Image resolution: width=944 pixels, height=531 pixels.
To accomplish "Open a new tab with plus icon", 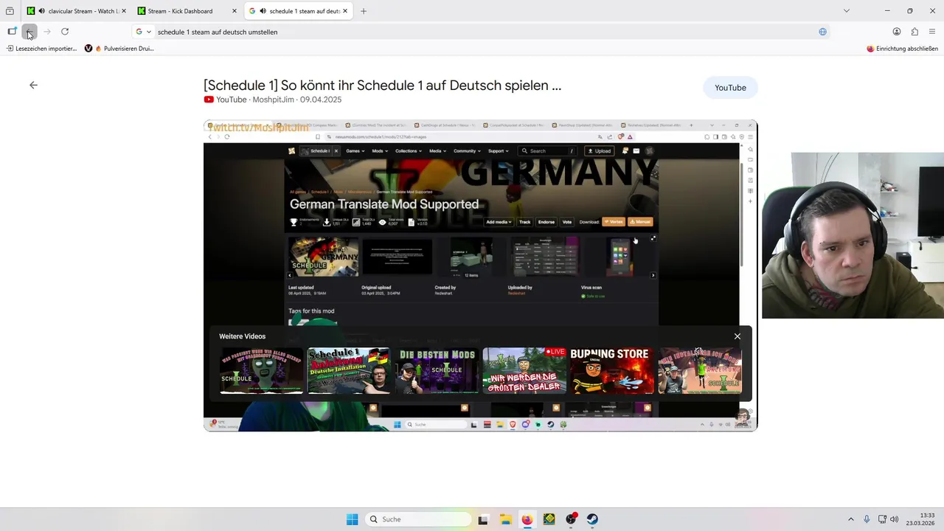I will (x=364, y=11).
